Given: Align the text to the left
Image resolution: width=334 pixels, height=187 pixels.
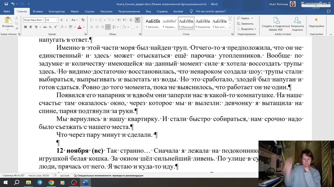Looking at the screenshot, I should (92, 27).
